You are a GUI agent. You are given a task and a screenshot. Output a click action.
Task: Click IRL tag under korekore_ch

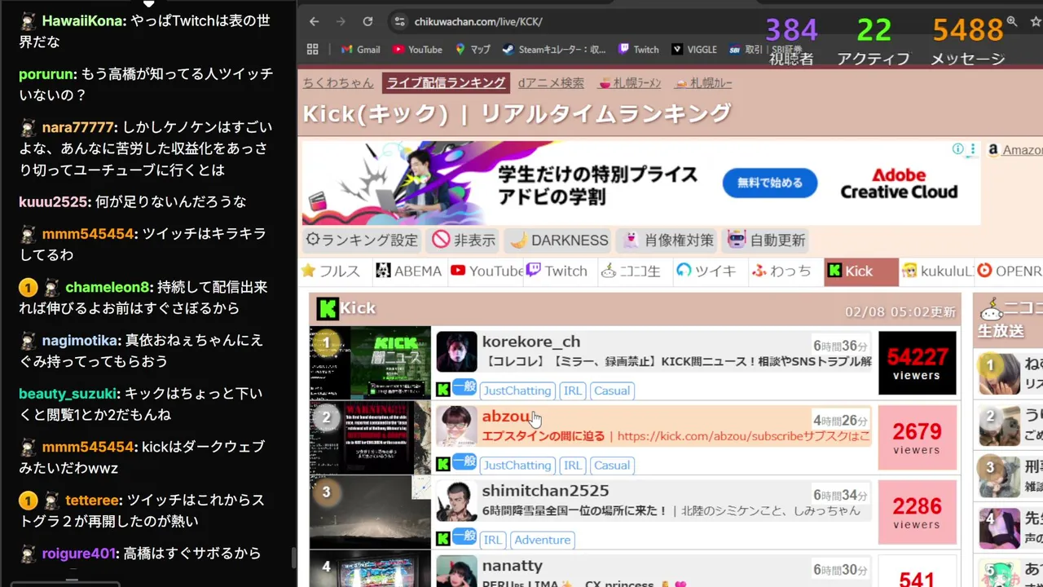(x=573, y=391)
